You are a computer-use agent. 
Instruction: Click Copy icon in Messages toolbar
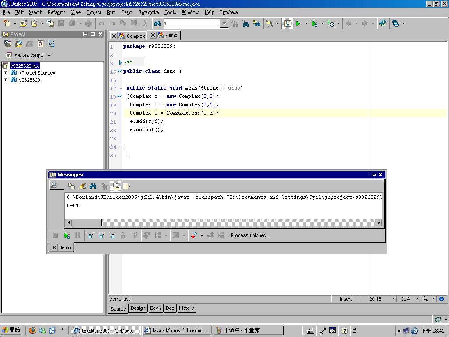pyautogui.click(x=71, y=186)
